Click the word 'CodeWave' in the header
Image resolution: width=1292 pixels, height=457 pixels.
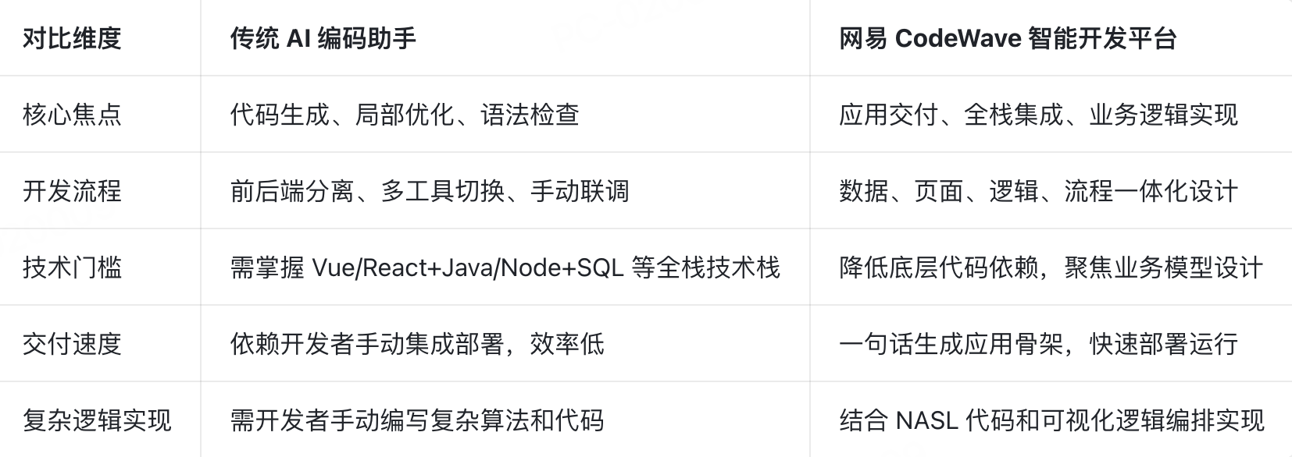957,38
